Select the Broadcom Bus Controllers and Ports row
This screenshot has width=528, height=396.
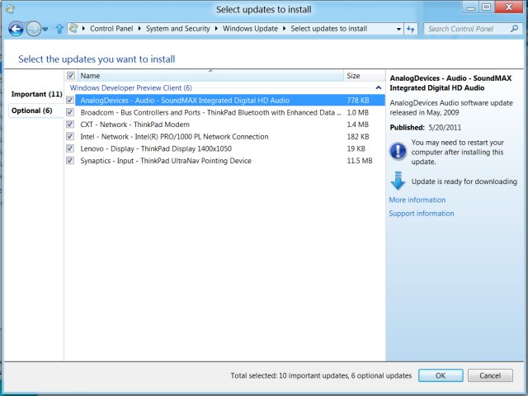[230, 112]
